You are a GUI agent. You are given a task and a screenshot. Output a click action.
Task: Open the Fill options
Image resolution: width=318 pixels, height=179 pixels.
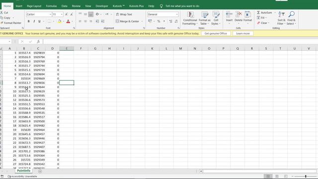click(x=261, y=18)
